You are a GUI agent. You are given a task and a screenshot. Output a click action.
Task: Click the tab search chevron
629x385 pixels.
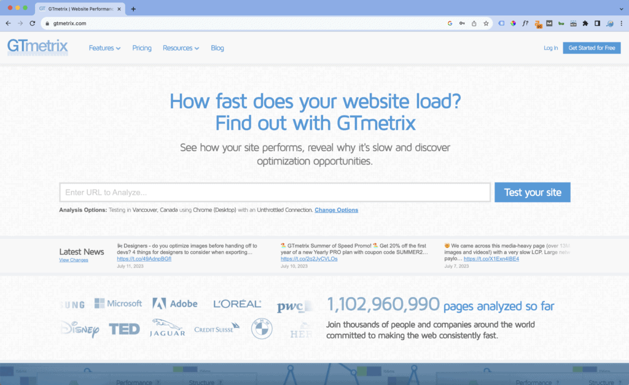tap(622, 9)
